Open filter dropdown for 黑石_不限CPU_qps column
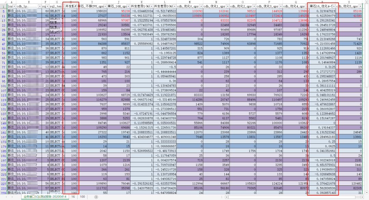The width and height of the screenshot is (369, 200). click(x=105, y=6)
